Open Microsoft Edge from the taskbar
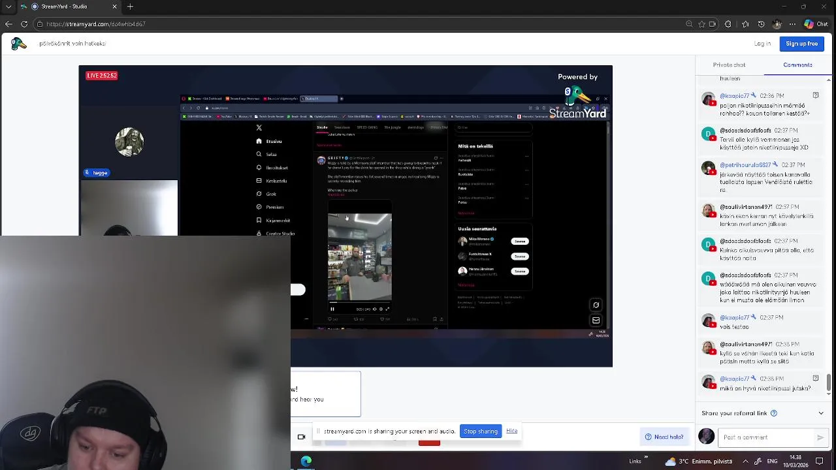Image resolution: width=836 pixels, height=470 pixels. (x=306, y=461)
